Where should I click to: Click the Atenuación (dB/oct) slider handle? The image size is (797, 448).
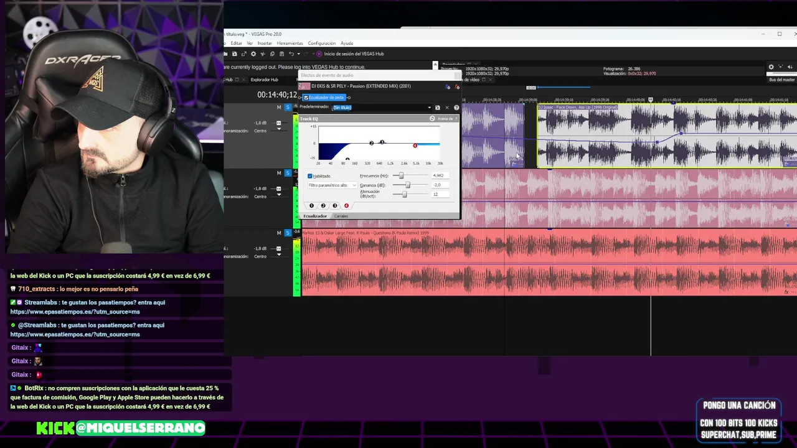click(405, 194)
